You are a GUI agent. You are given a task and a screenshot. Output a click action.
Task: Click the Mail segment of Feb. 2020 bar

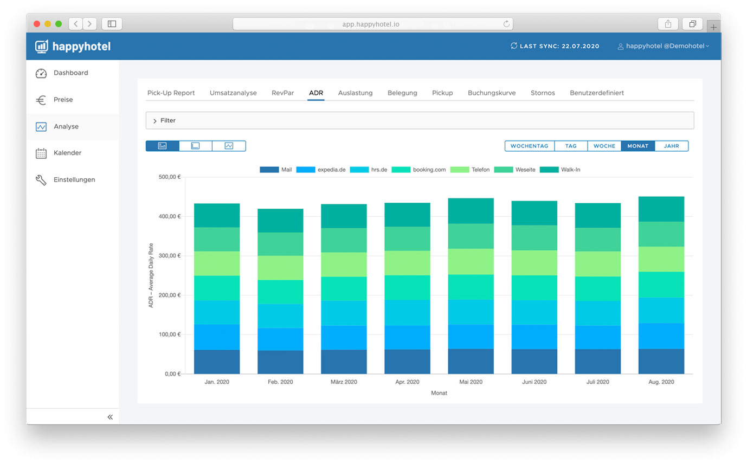click(280, 362)
